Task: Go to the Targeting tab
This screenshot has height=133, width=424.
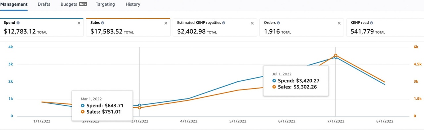Action: click(105, 4)
